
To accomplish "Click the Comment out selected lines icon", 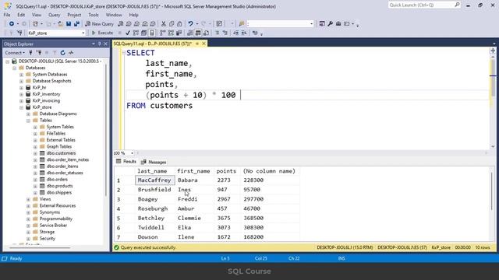I will (218, 33).
